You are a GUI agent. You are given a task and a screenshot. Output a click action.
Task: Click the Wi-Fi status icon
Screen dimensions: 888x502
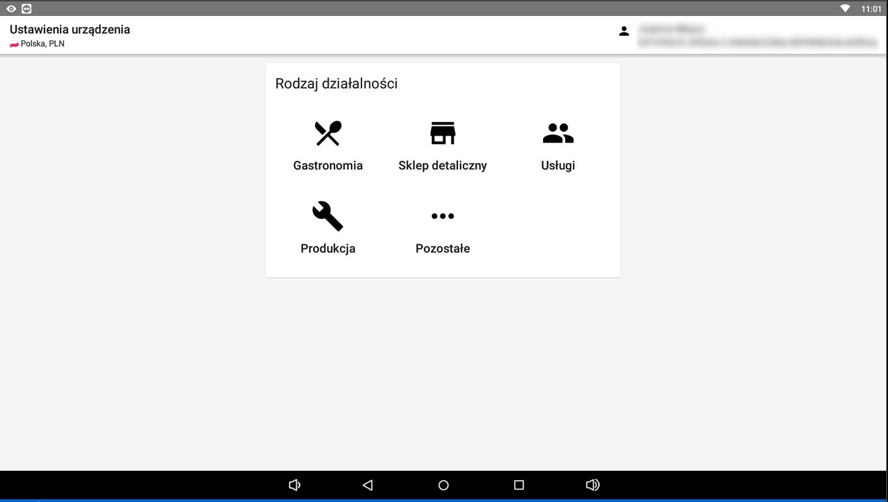pyautogui.click(x=845, y=9)
